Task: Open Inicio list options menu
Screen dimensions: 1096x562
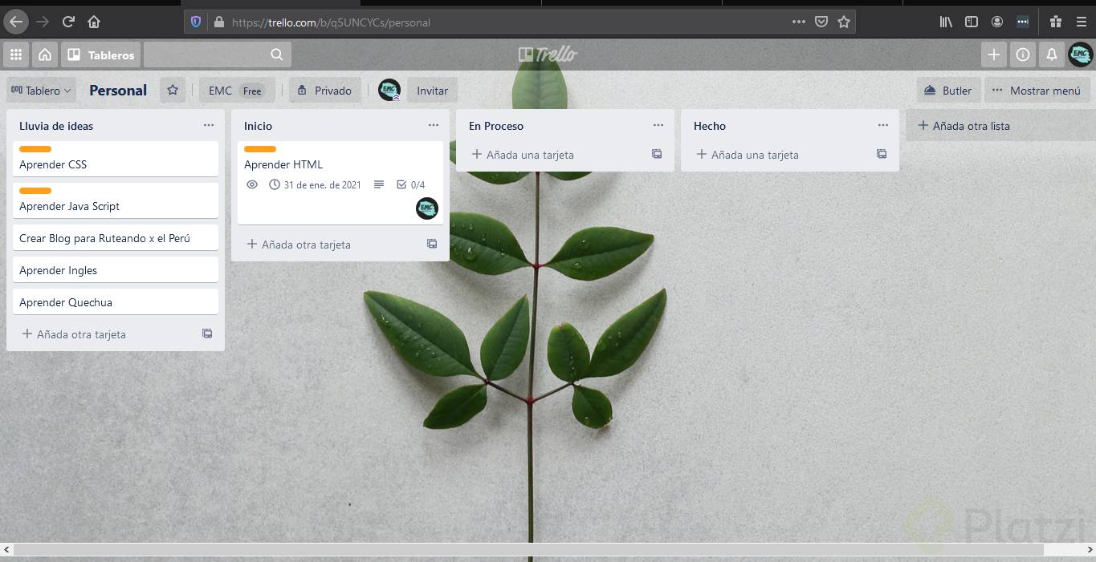Action: coord(434,125)
